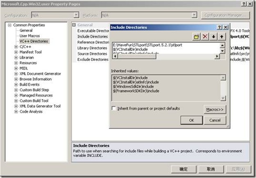Click the New Line folder icon
Screen dimensions: 256x178
197,36
